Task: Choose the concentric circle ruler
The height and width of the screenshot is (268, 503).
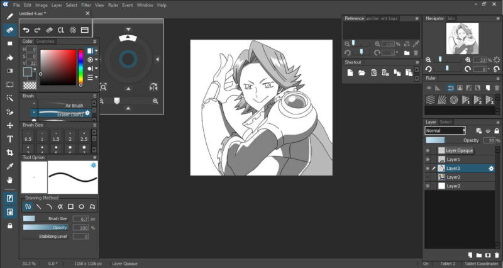Action: coord(454,99)
